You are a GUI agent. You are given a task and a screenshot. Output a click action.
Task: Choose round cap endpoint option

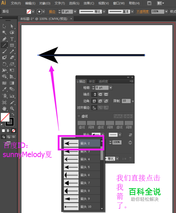click(100, 94)
